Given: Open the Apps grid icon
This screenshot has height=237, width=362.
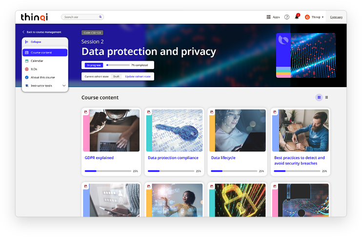Looking at the screenshot, I should [x=268, y=17].
